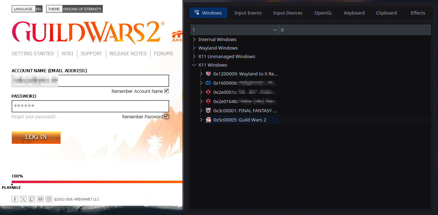Image resolution: width=438 pixels, height=215 pixels.
Task: Click the download progress bar
Action: click(97, 182)
